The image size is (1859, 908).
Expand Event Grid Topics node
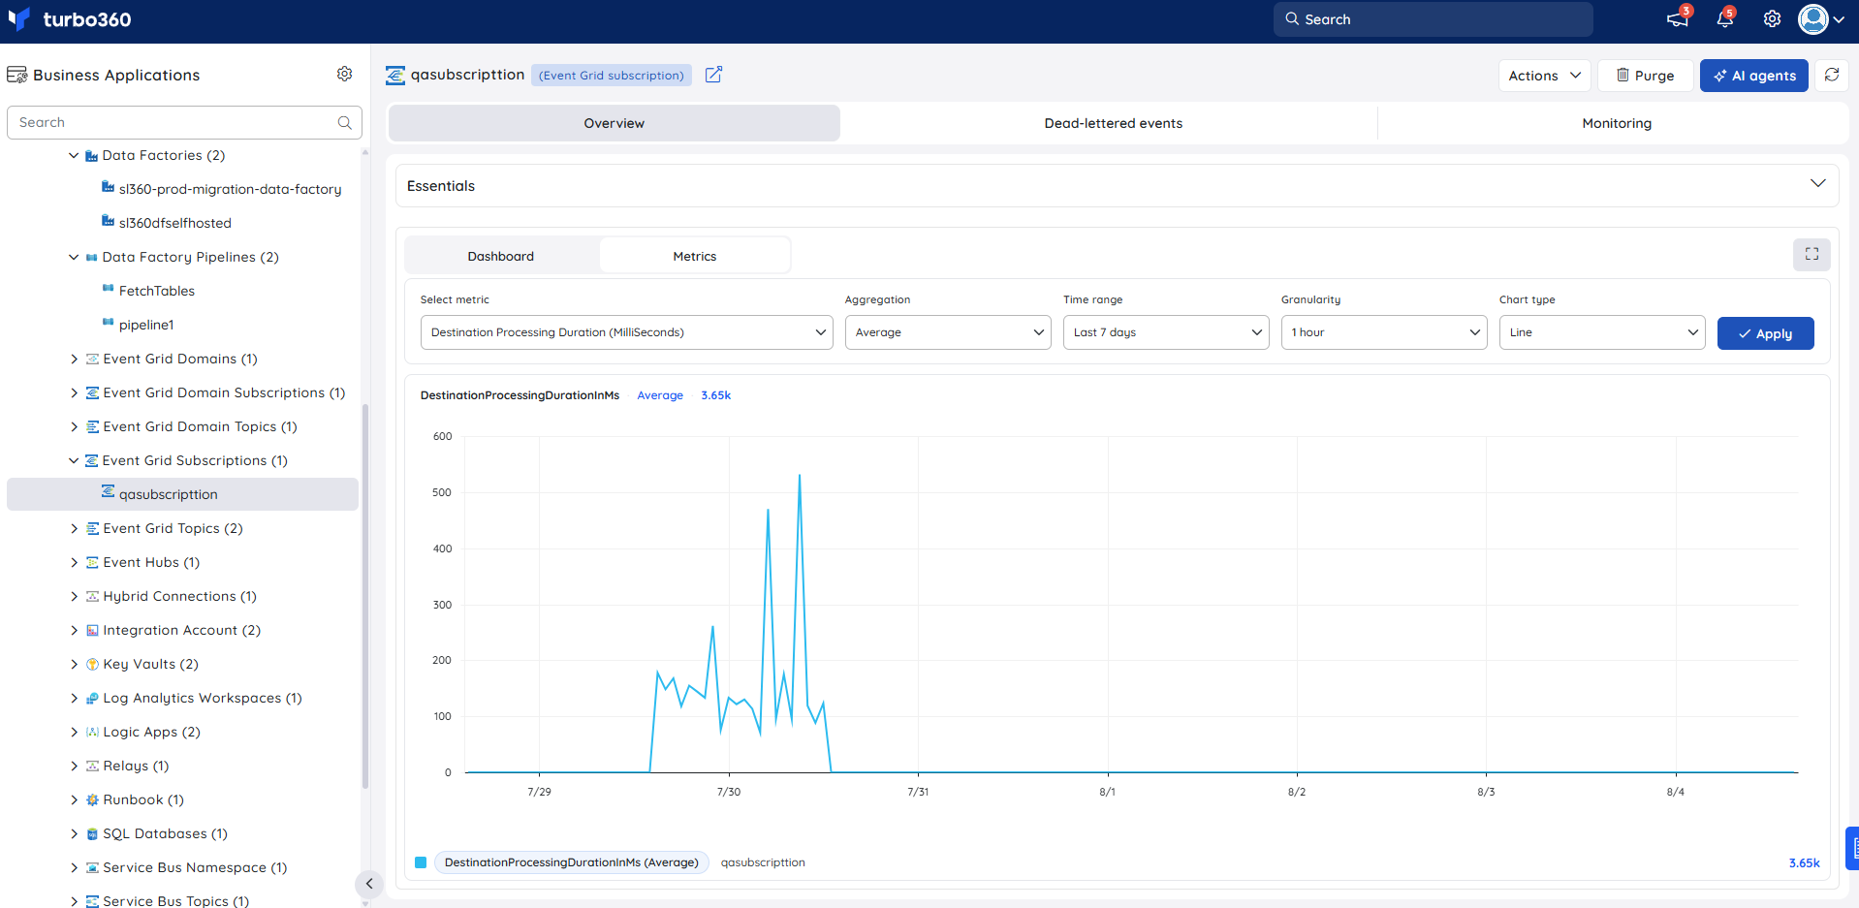coord(74,528)
